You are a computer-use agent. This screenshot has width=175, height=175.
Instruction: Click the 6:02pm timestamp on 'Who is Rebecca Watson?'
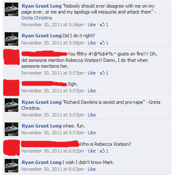point(53,151)
